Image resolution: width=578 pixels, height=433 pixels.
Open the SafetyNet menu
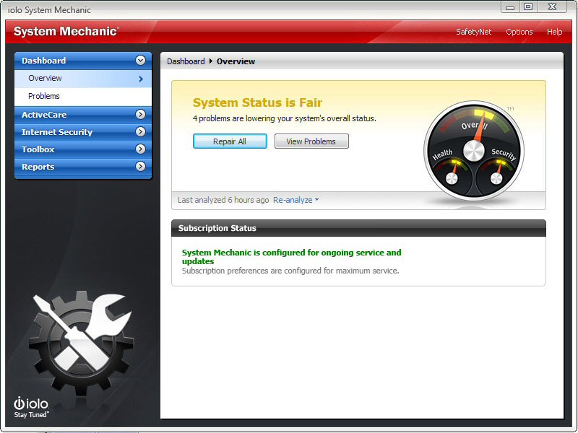coord(474,32)
